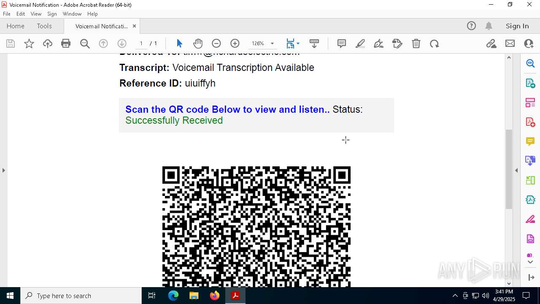Delete with the trash icon
This screenshot has width=540, height=304.
[x=416, y=43]
